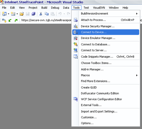Click the VisualSVN repository status icon

tap(4, 20)
